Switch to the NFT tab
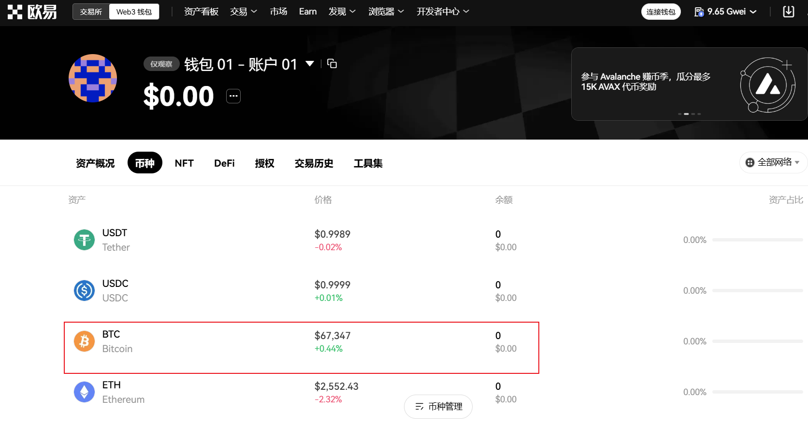The height and width of the screenshot is (426, 808). click(x=184, y=163)
